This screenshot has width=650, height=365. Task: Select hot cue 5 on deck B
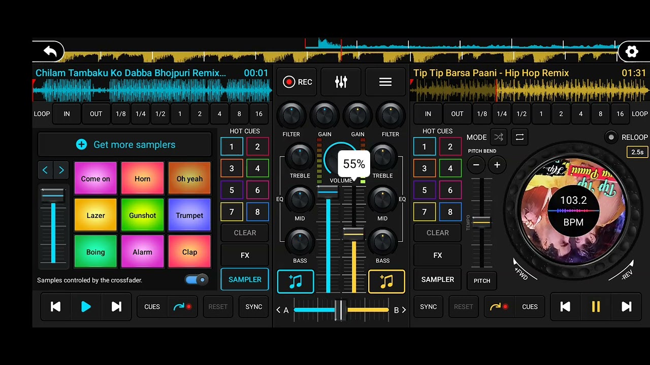coord(425,190)
